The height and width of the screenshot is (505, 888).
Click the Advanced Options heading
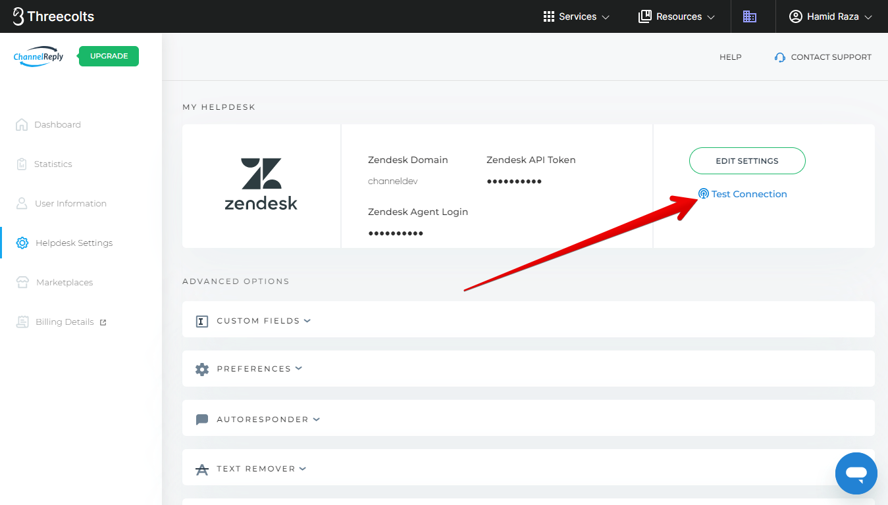[x=236, y=281]
